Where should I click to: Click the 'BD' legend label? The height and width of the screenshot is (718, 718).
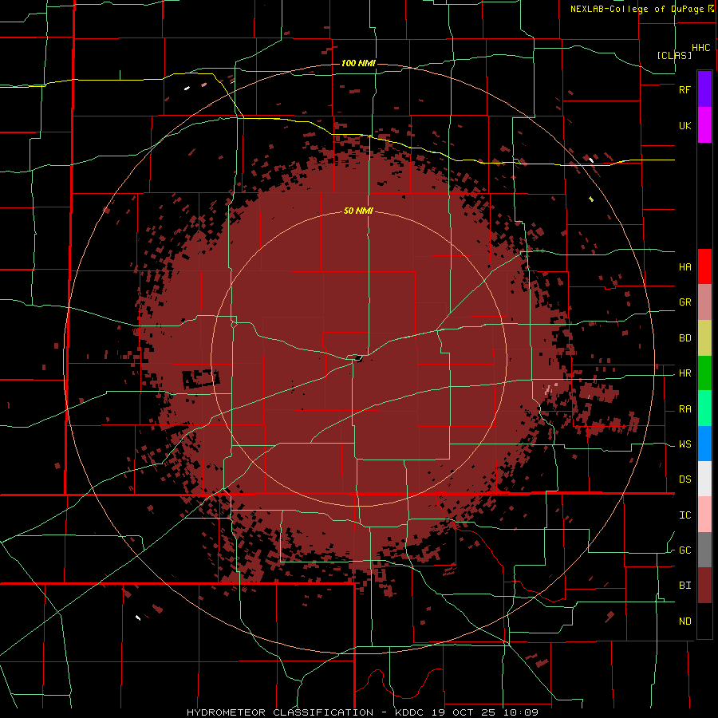[684, 338]
